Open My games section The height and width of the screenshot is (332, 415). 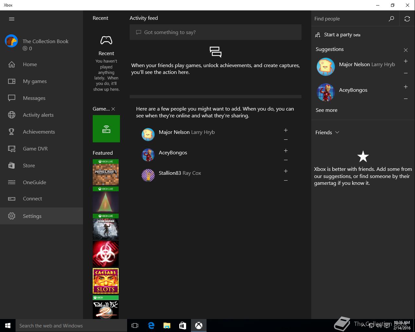tap(41, 81)
